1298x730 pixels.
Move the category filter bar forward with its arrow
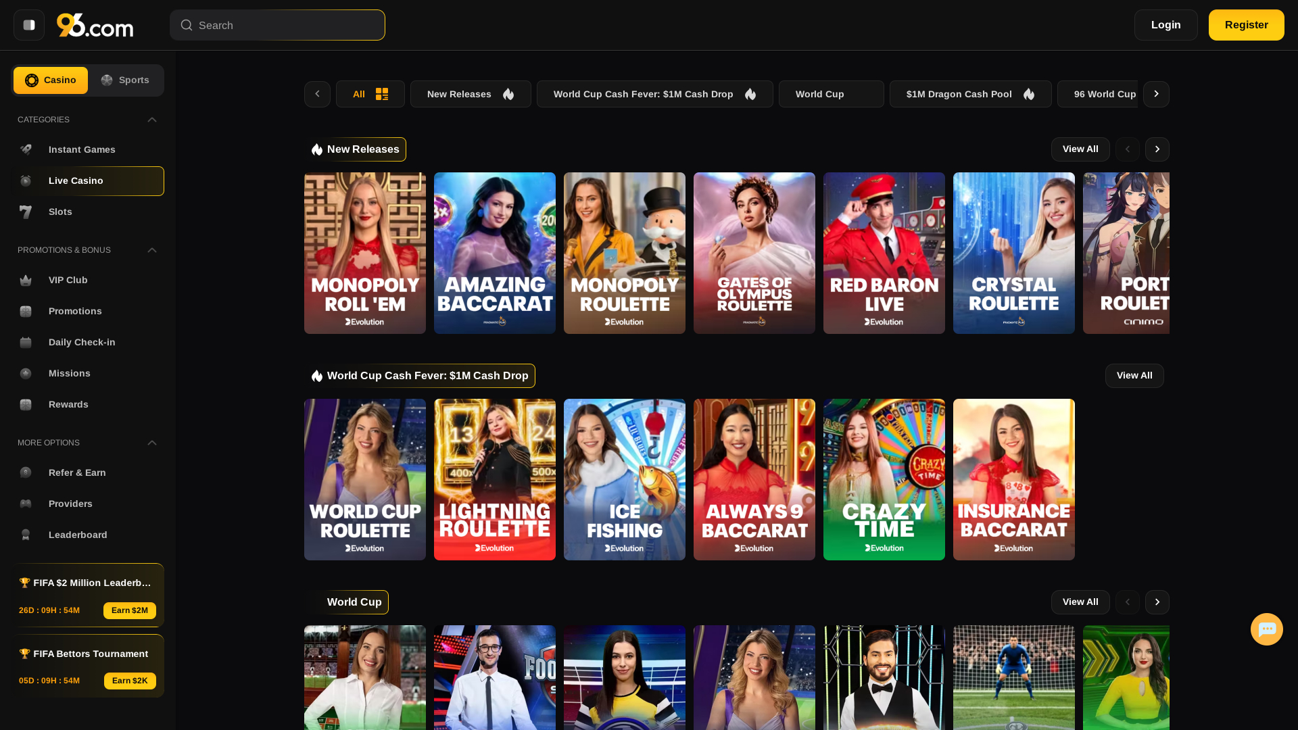coord(1156,94)
